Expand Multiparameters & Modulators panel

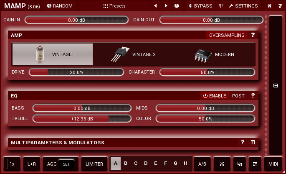coord(253,142)
